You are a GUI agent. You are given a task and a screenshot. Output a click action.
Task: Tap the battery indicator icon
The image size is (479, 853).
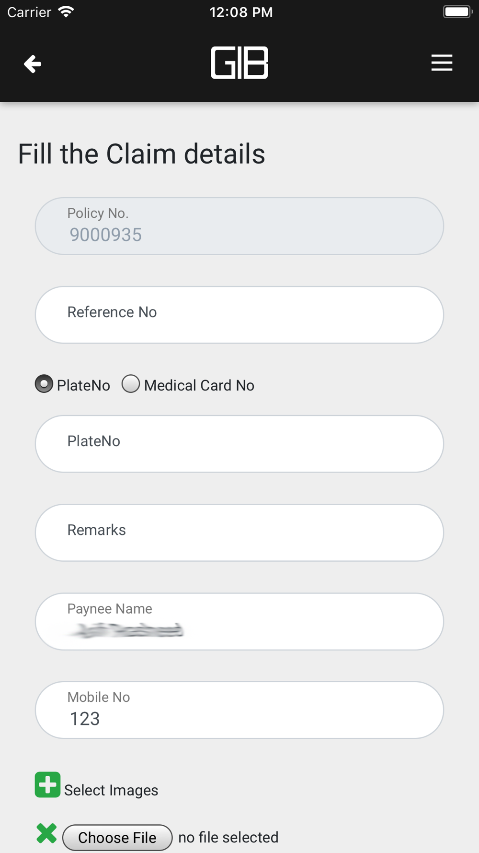point(457,12)
